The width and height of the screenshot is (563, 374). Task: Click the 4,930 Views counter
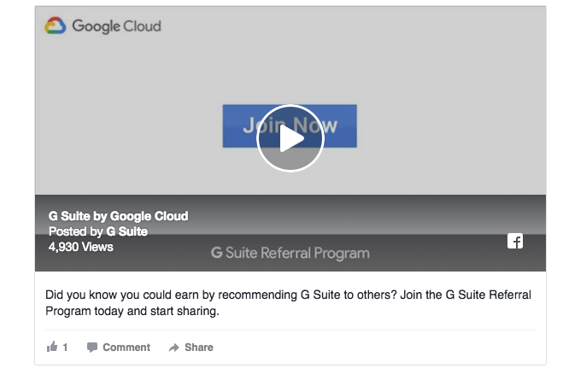[x=81, y=247]
